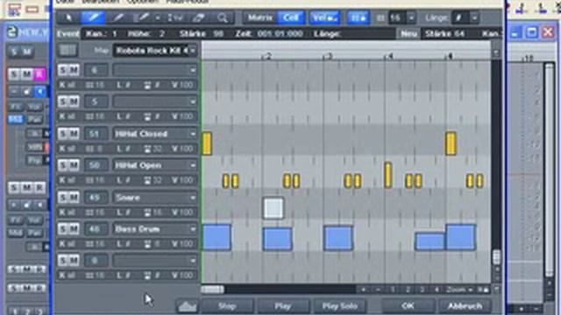Mute the HiHat Open drum row

tap(74, 165)
